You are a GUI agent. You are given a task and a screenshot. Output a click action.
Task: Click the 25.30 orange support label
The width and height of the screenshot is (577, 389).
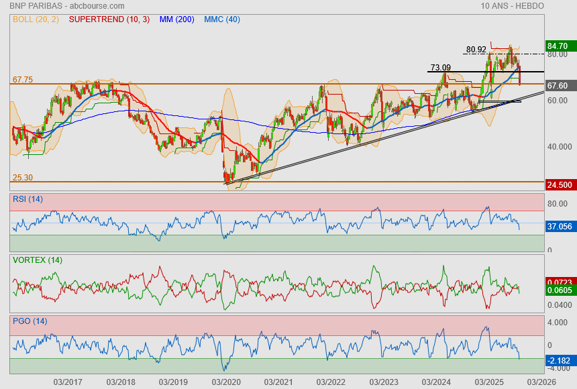point(23,178)
